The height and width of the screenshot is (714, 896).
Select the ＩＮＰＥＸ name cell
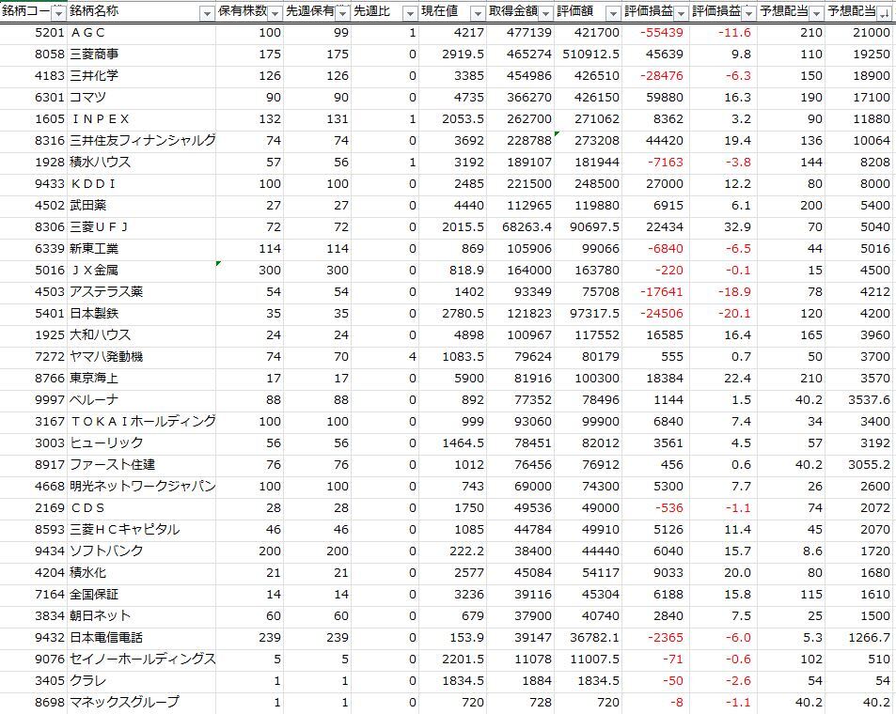pyautogui.click(x=141, y=119)
